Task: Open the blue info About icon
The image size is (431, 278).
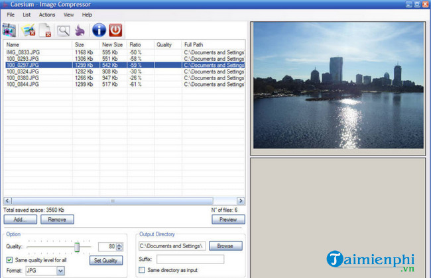Action: [99, 30]
